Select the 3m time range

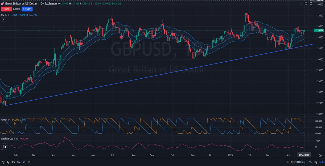pyautogui.click(x=13, y=162)
